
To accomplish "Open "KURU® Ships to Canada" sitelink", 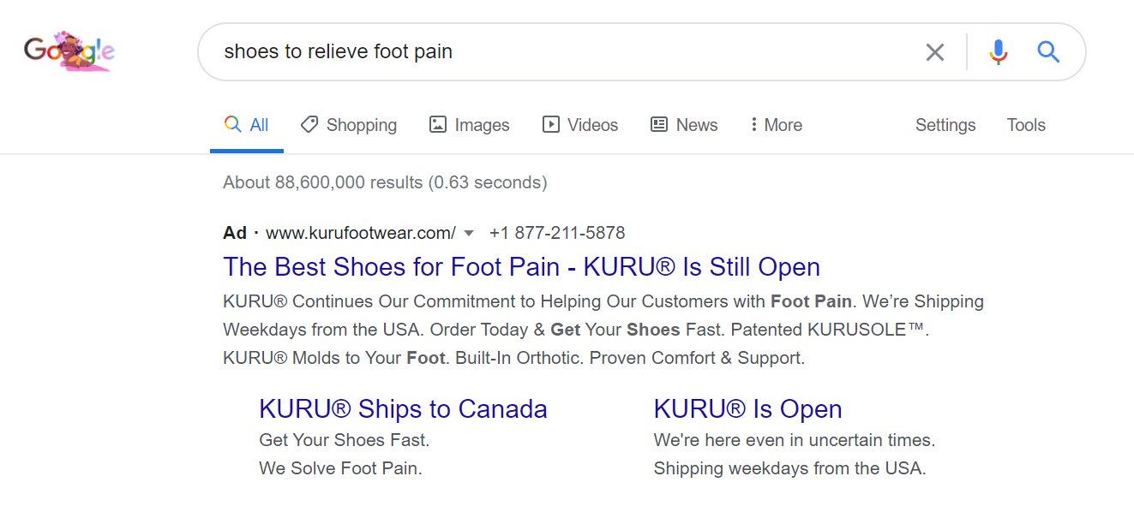I will tap(403, 408).
